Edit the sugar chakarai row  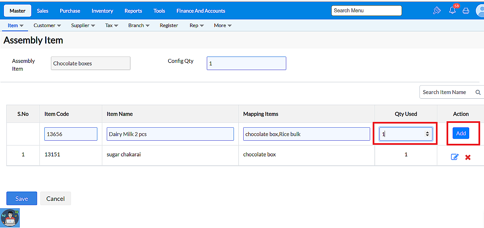(x=455, y=157)
